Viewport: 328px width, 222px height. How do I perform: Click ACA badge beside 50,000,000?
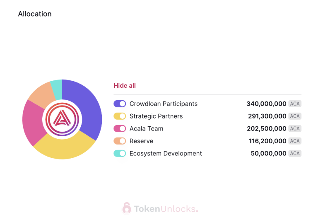295,153
